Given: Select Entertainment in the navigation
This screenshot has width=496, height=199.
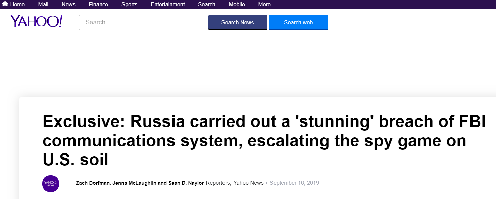Looking at the screenshot, I should [x=167, y=4].
